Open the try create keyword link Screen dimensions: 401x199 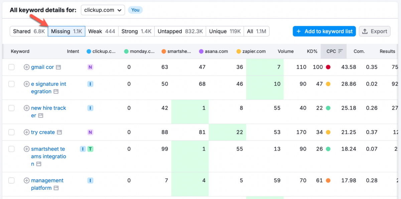tap(43, 132)
